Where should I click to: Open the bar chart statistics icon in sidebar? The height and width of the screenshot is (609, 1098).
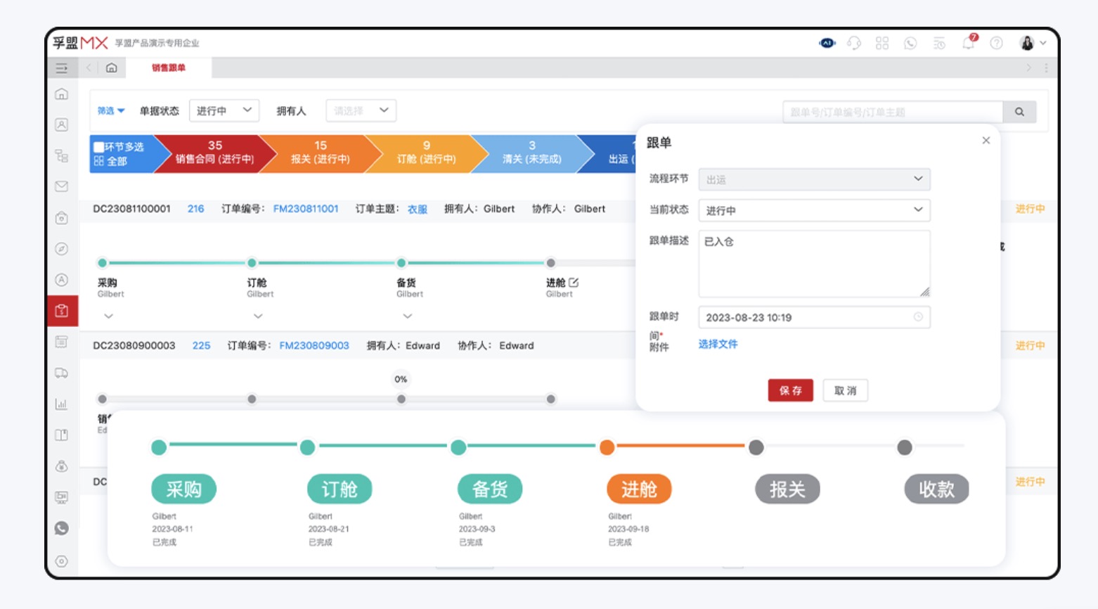coord(62,404)
